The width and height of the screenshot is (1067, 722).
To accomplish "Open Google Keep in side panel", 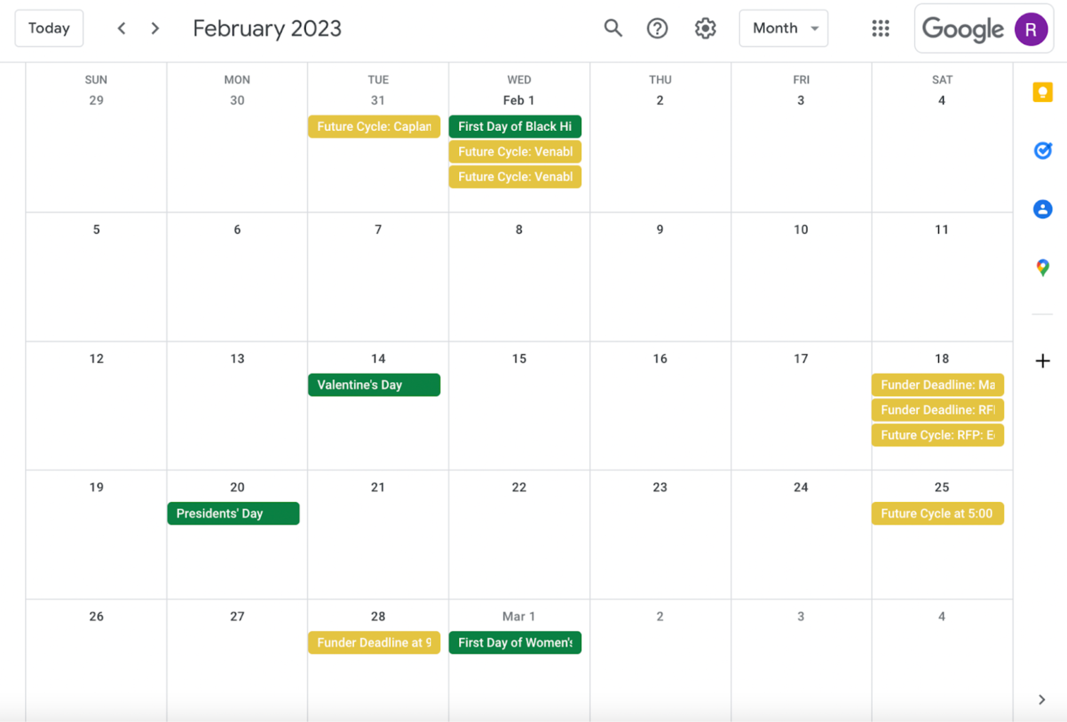I will click(1042, 92).
